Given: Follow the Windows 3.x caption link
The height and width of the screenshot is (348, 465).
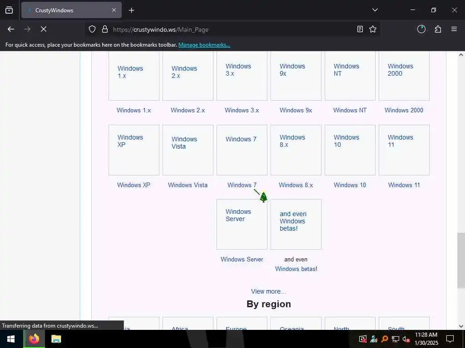Looking at the screenshot, I should (242, 110).
